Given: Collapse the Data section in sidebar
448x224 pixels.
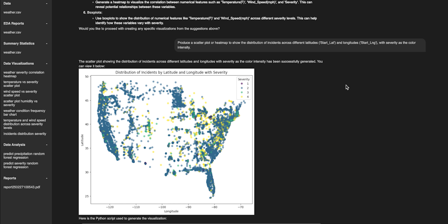Looking at the screenshot, I should coord(46,3).
